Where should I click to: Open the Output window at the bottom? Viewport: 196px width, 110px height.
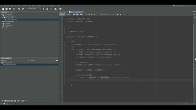[6, 104]
